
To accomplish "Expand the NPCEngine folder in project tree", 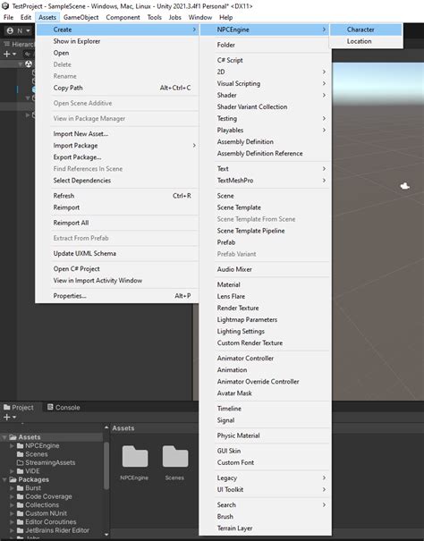I will [x=13, y=446].
